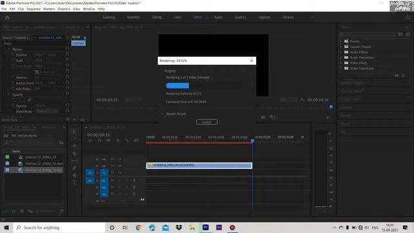The image size is (414, 233).
Task: Toggle A1 track target button
Action: point(103,181)
